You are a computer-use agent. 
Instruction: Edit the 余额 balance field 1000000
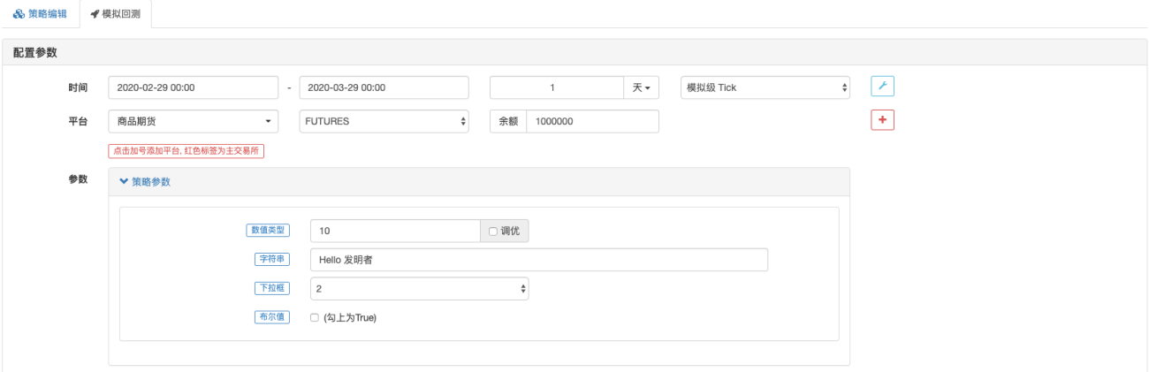coord(592,121)
